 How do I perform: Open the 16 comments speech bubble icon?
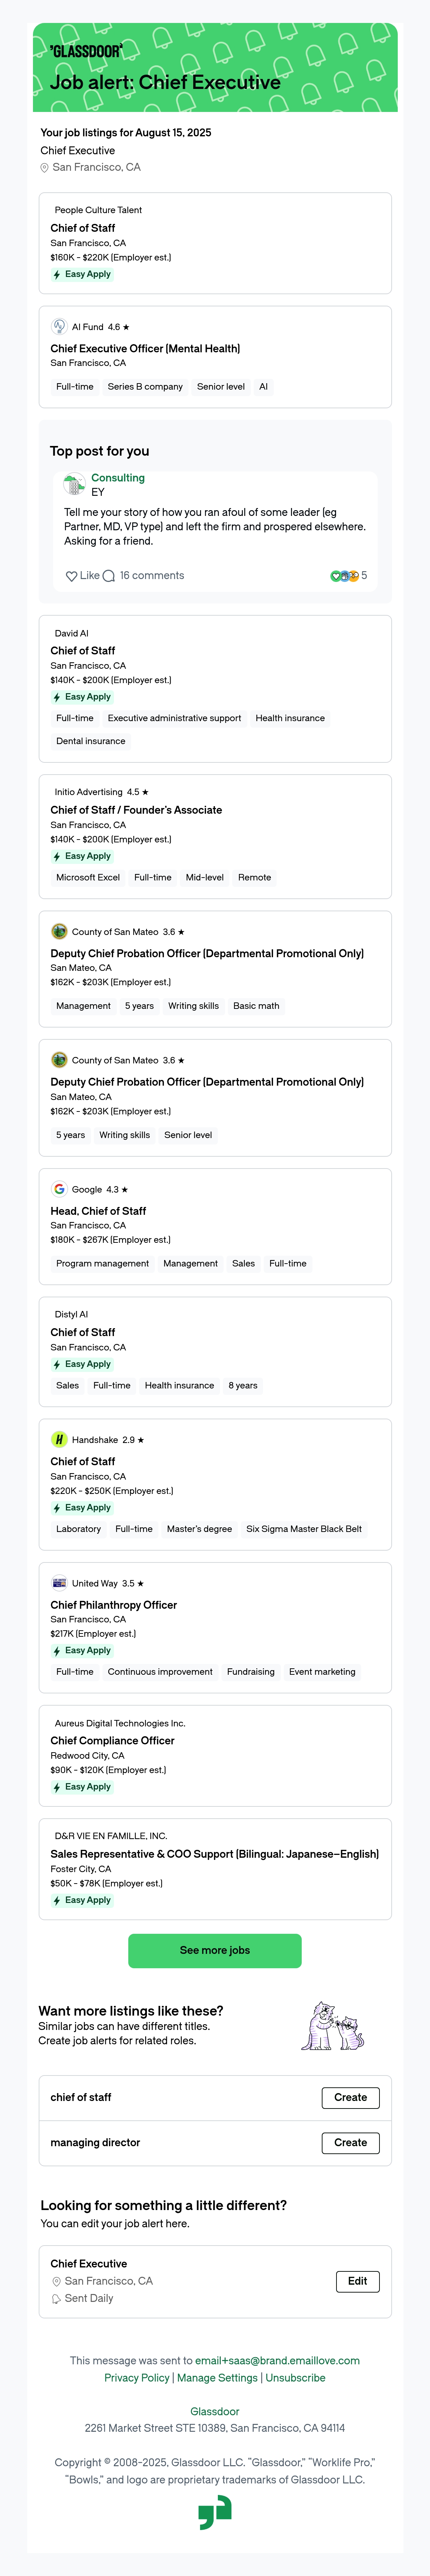click(x=109, y=576)
